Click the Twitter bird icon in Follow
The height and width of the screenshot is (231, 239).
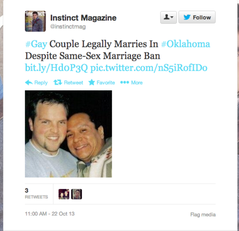(187, 17)
